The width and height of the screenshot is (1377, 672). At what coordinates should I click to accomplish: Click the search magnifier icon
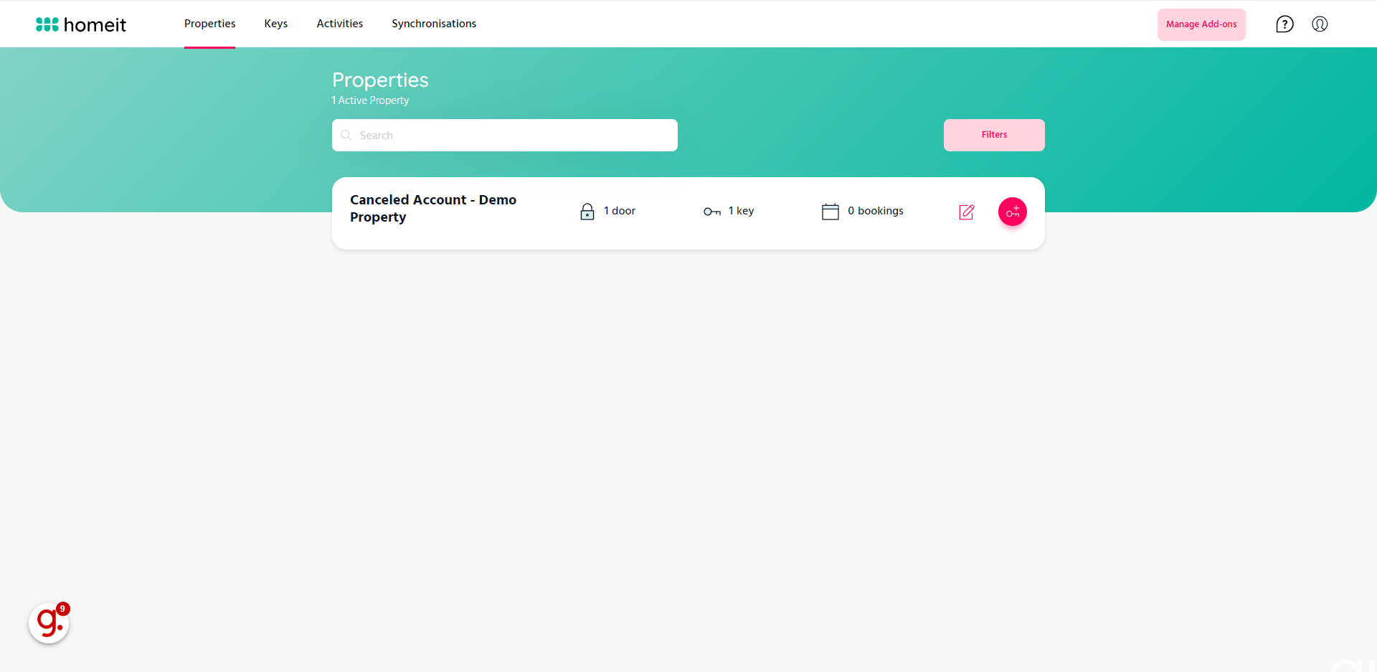pyautogui.click(x=346, y=136)
